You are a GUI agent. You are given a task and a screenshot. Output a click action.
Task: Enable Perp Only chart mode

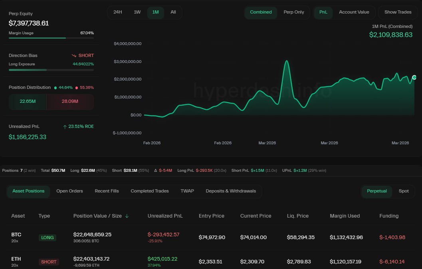[294, 12]
